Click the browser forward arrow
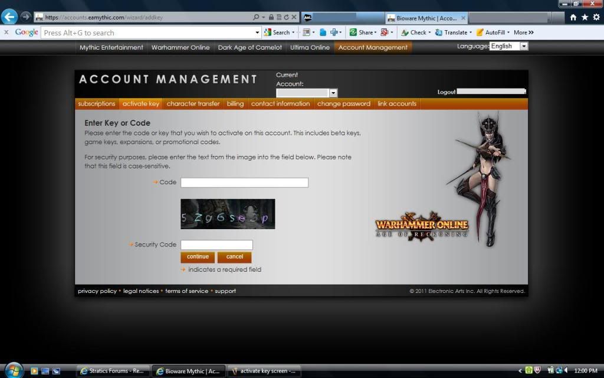 26,17
